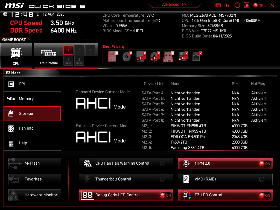Click the DDR Speed 6400 MHz value

point(63,30)
